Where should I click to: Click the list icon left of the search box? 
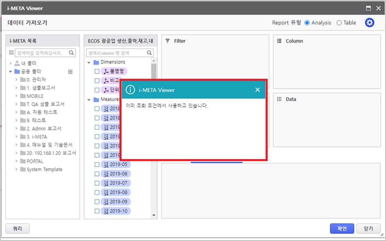point(11,53)
